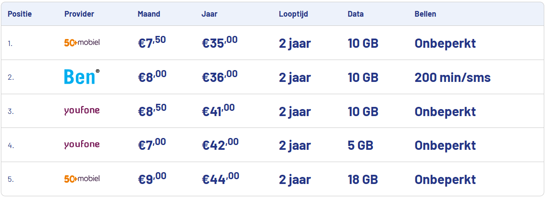The height and width of the screenshot is (198, 546).
Task: Select the €44,00 yearly price
Action: 220,178
